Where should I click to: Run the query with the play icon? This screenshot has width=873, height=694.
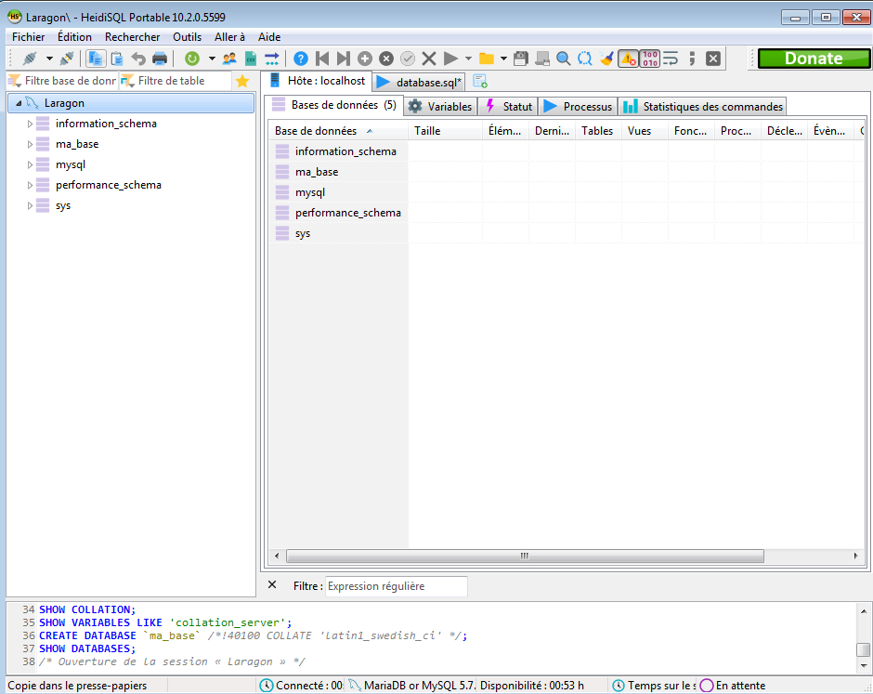pyautogui.click(x=450, y=59)
